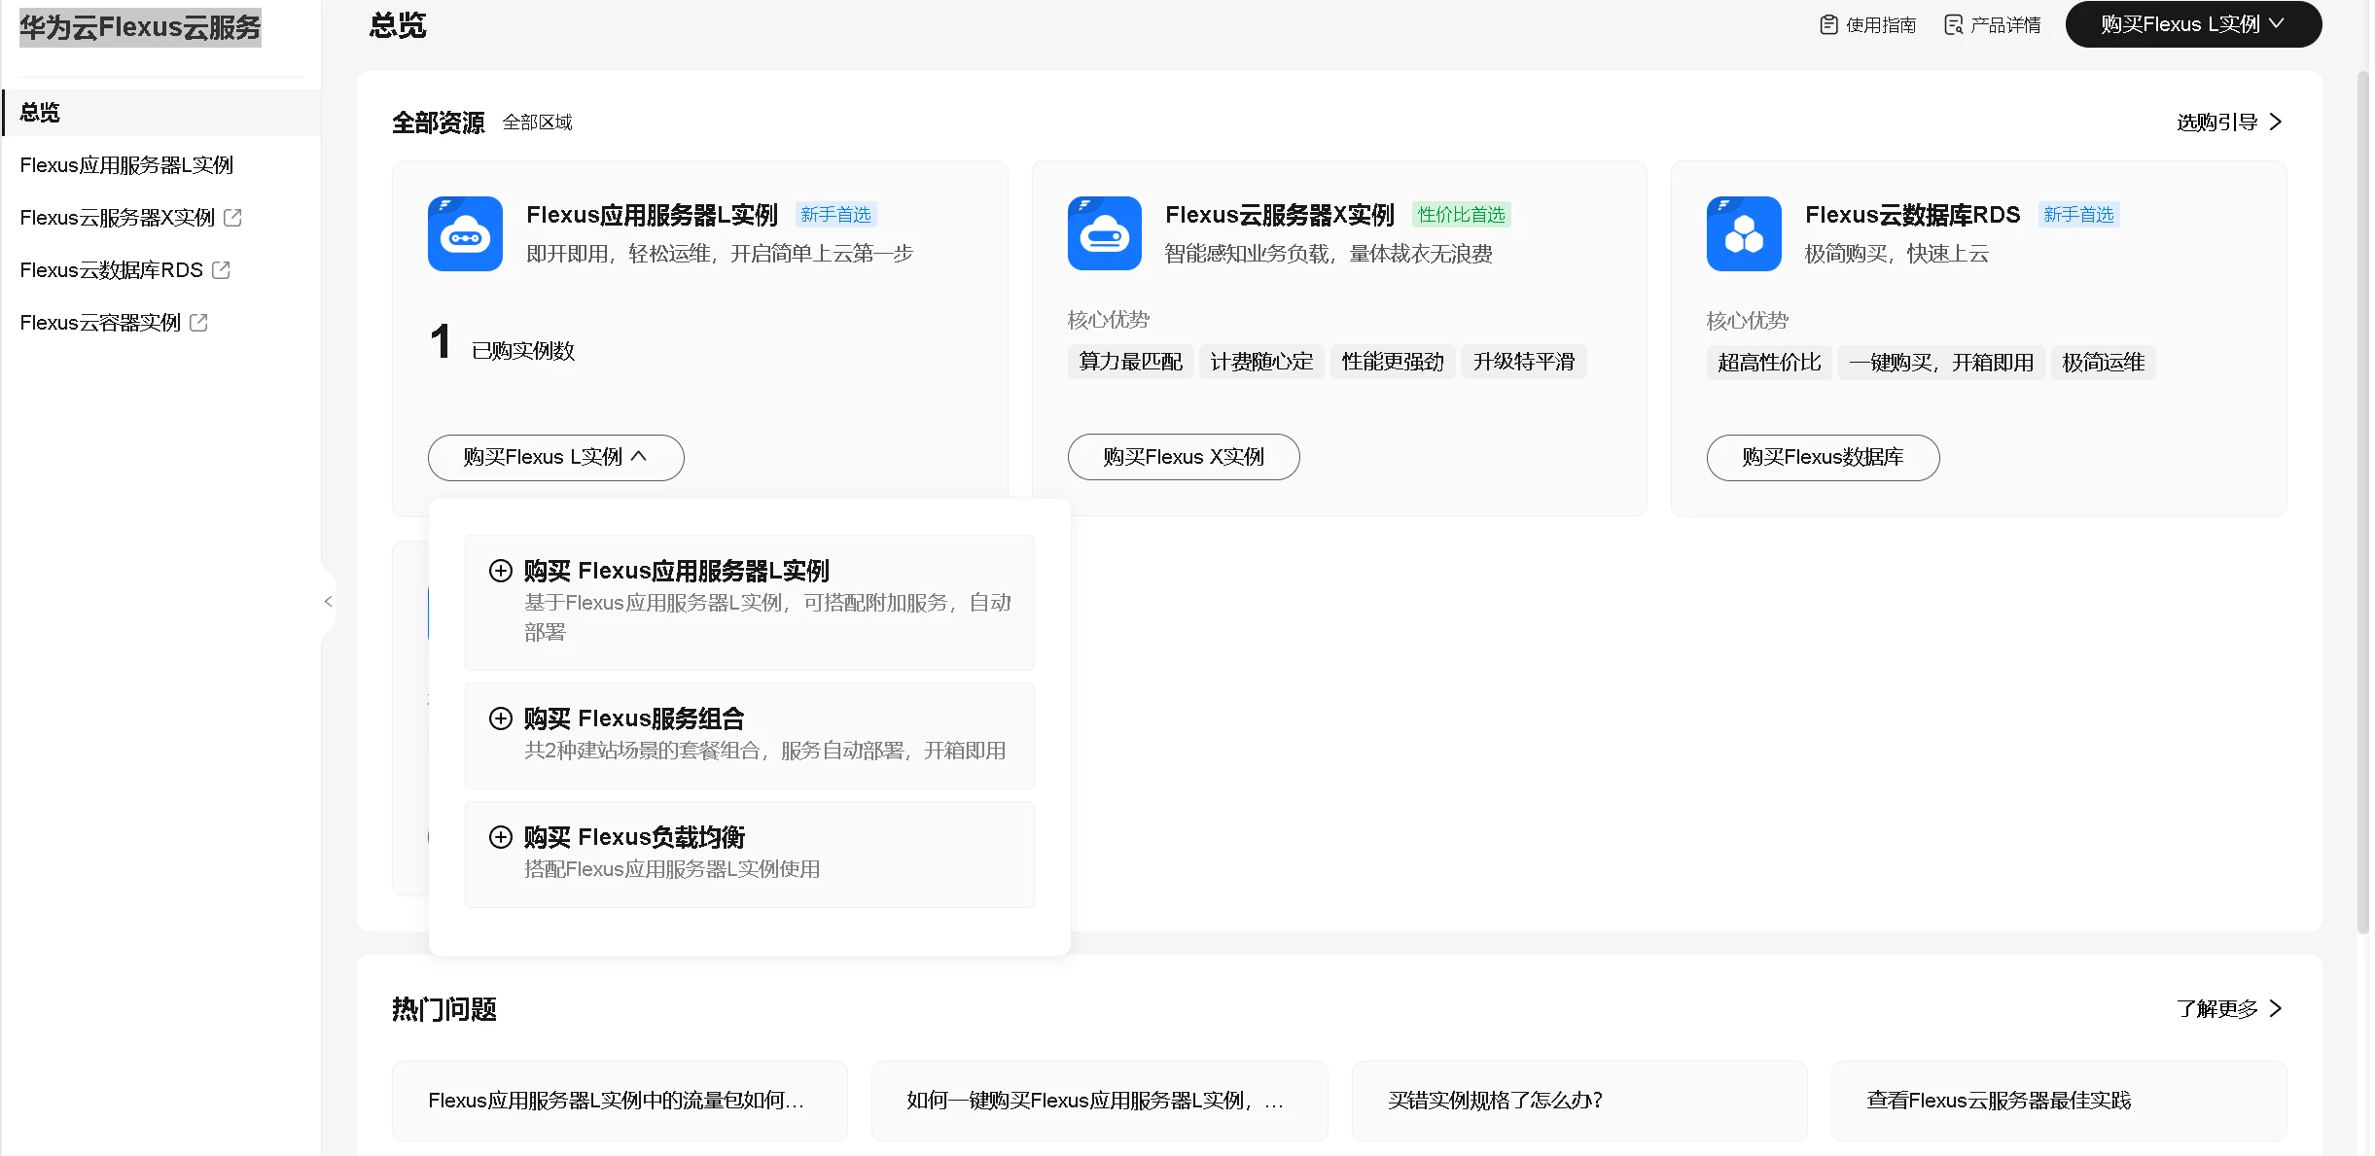The width and height of the screenshot is (2375, 1156).
Task: Click the 新手首选 tag on RDS card
Action: [x=2079, y=215]
